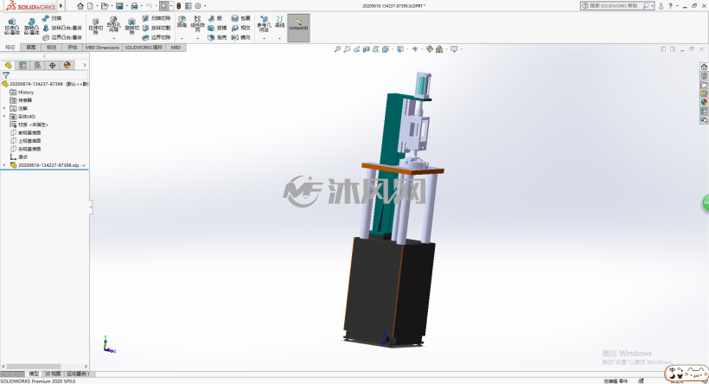The width and height of the screenshot is (709, 384).
Task: Click the Options gear icon
Action: [x=198, y=6]
